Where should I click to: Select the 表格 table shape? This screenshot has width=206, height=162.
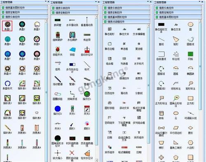point(161,115)
